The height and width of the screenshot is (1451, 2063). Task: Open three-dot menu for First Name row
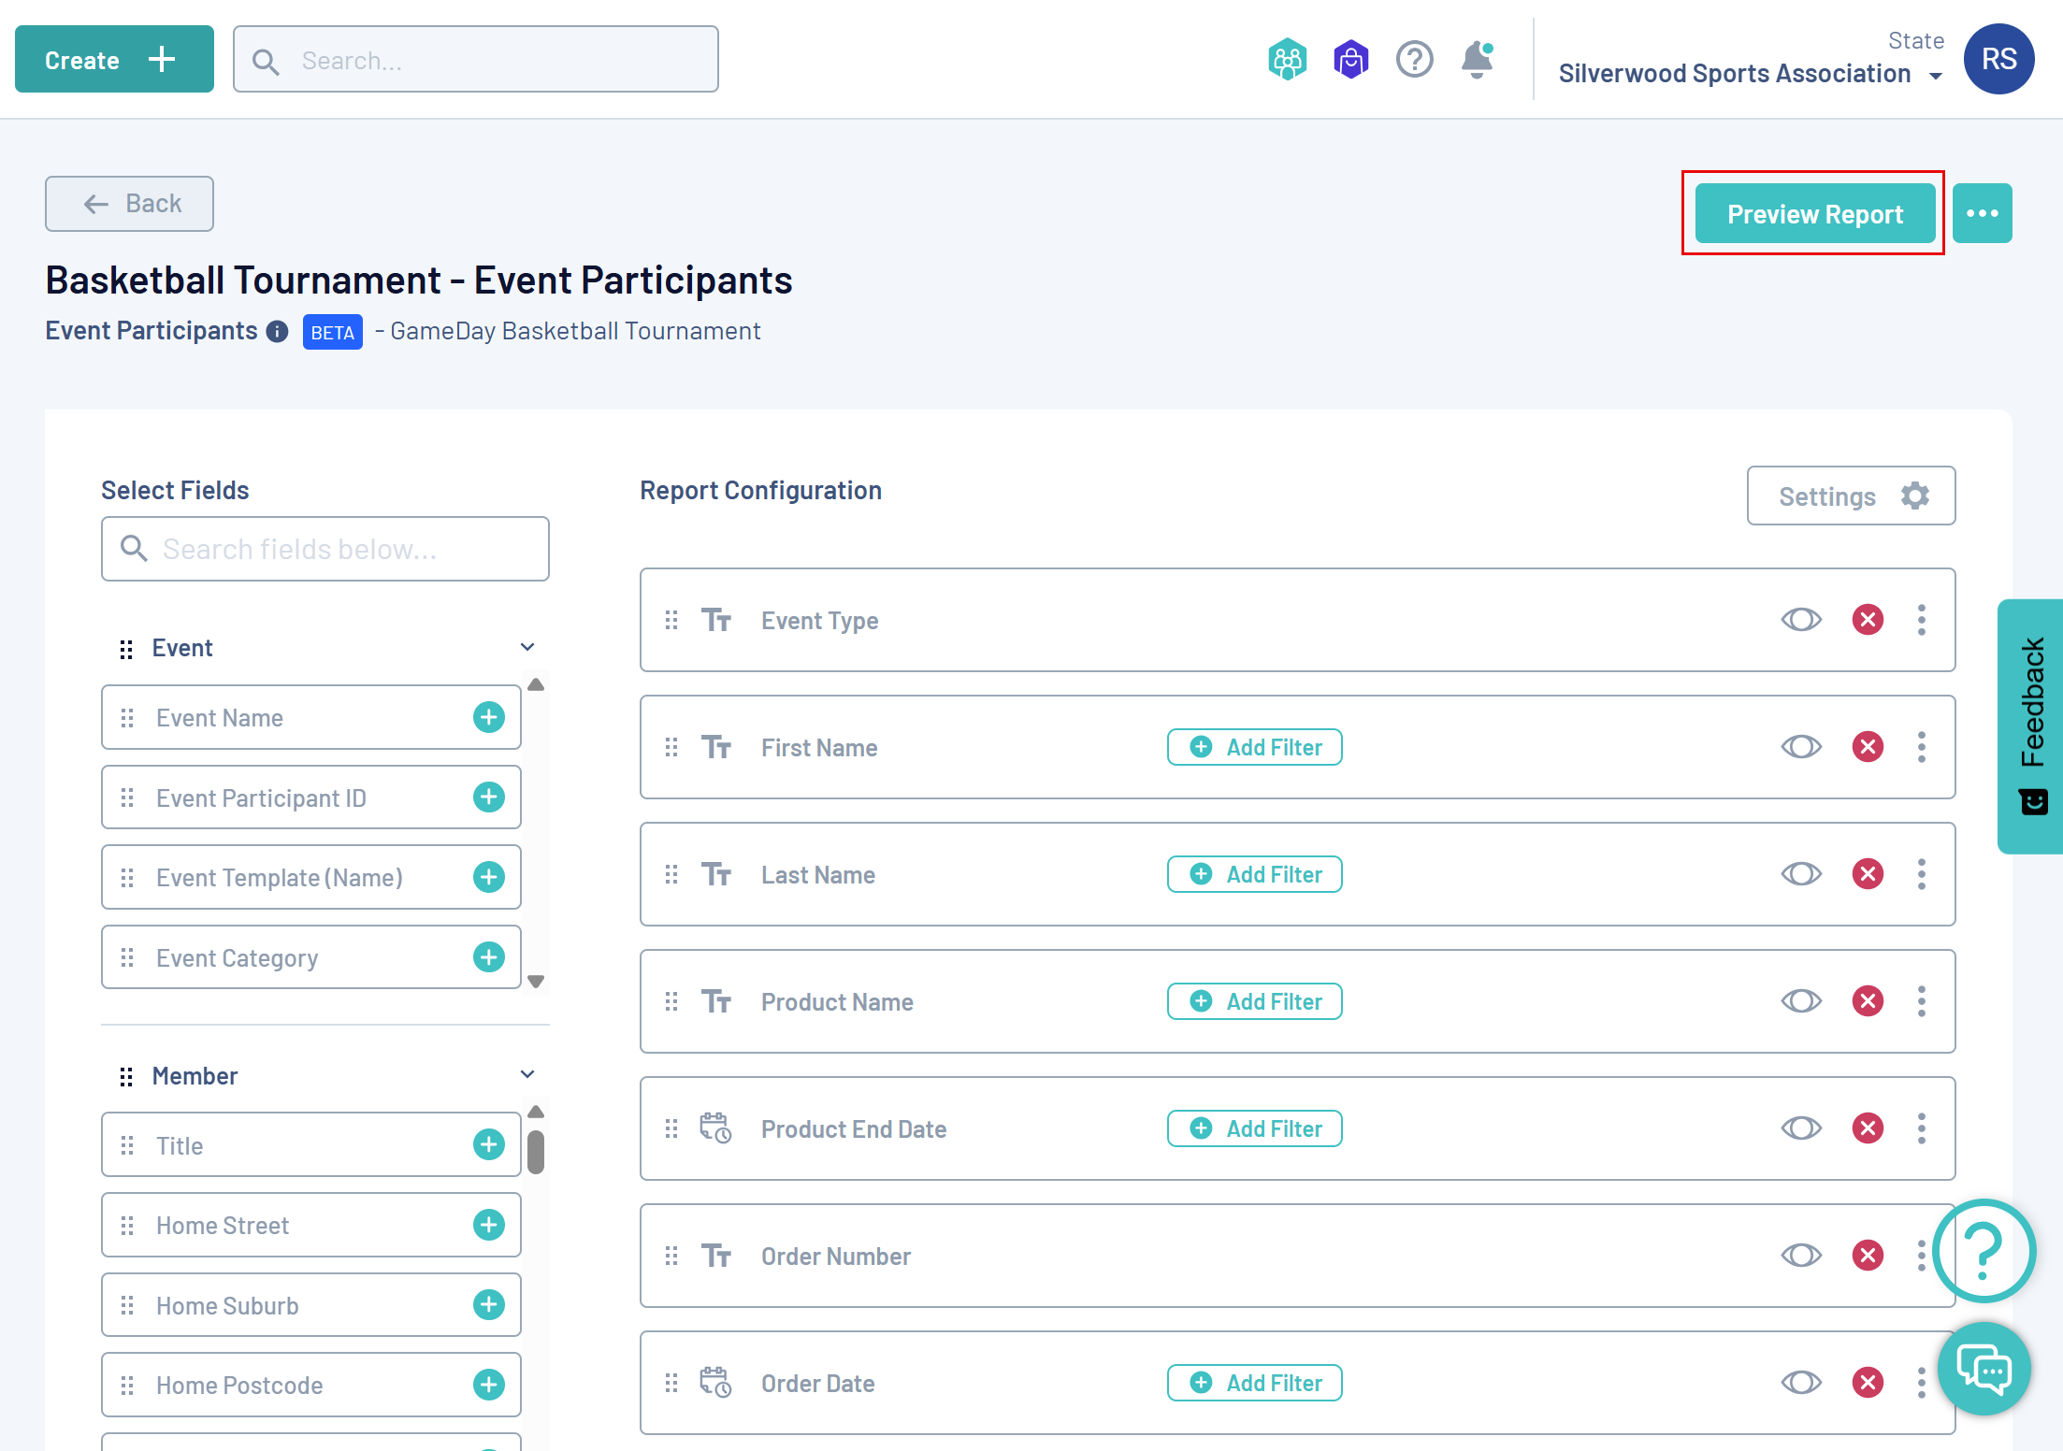point(1922,747)
